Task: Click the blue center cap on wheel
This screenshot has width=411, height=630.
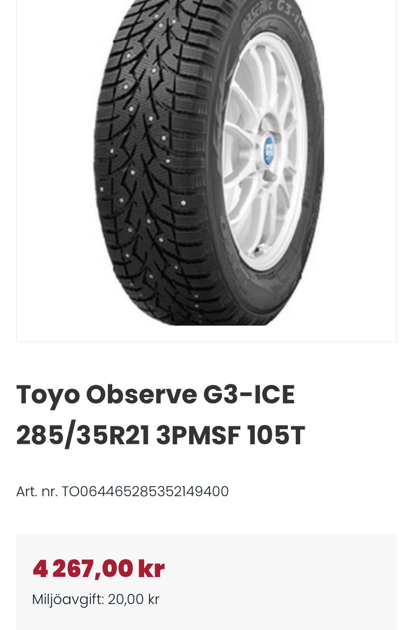Action: click(269, 150)
